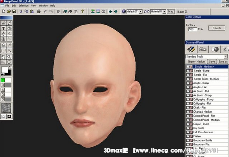Select Air Brush - Flat preset
The height and width of the screenshot is (157, 229).
207,91
